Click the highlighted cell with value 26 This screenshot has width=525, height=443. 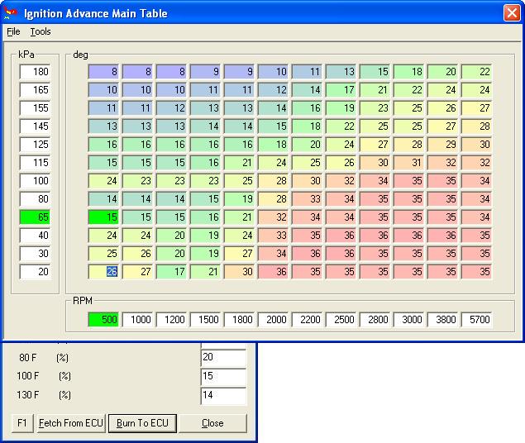[x=104, y=272]
